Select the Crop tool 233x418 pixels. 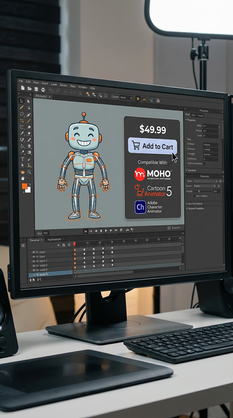[22, 121]
